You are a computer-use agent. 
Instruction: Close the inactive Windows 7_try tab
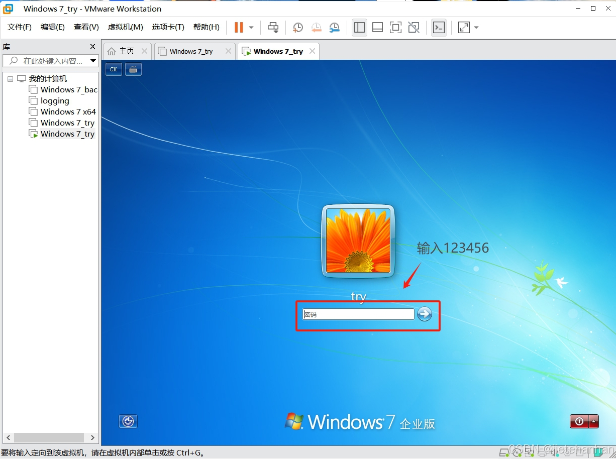click(229, 51)
